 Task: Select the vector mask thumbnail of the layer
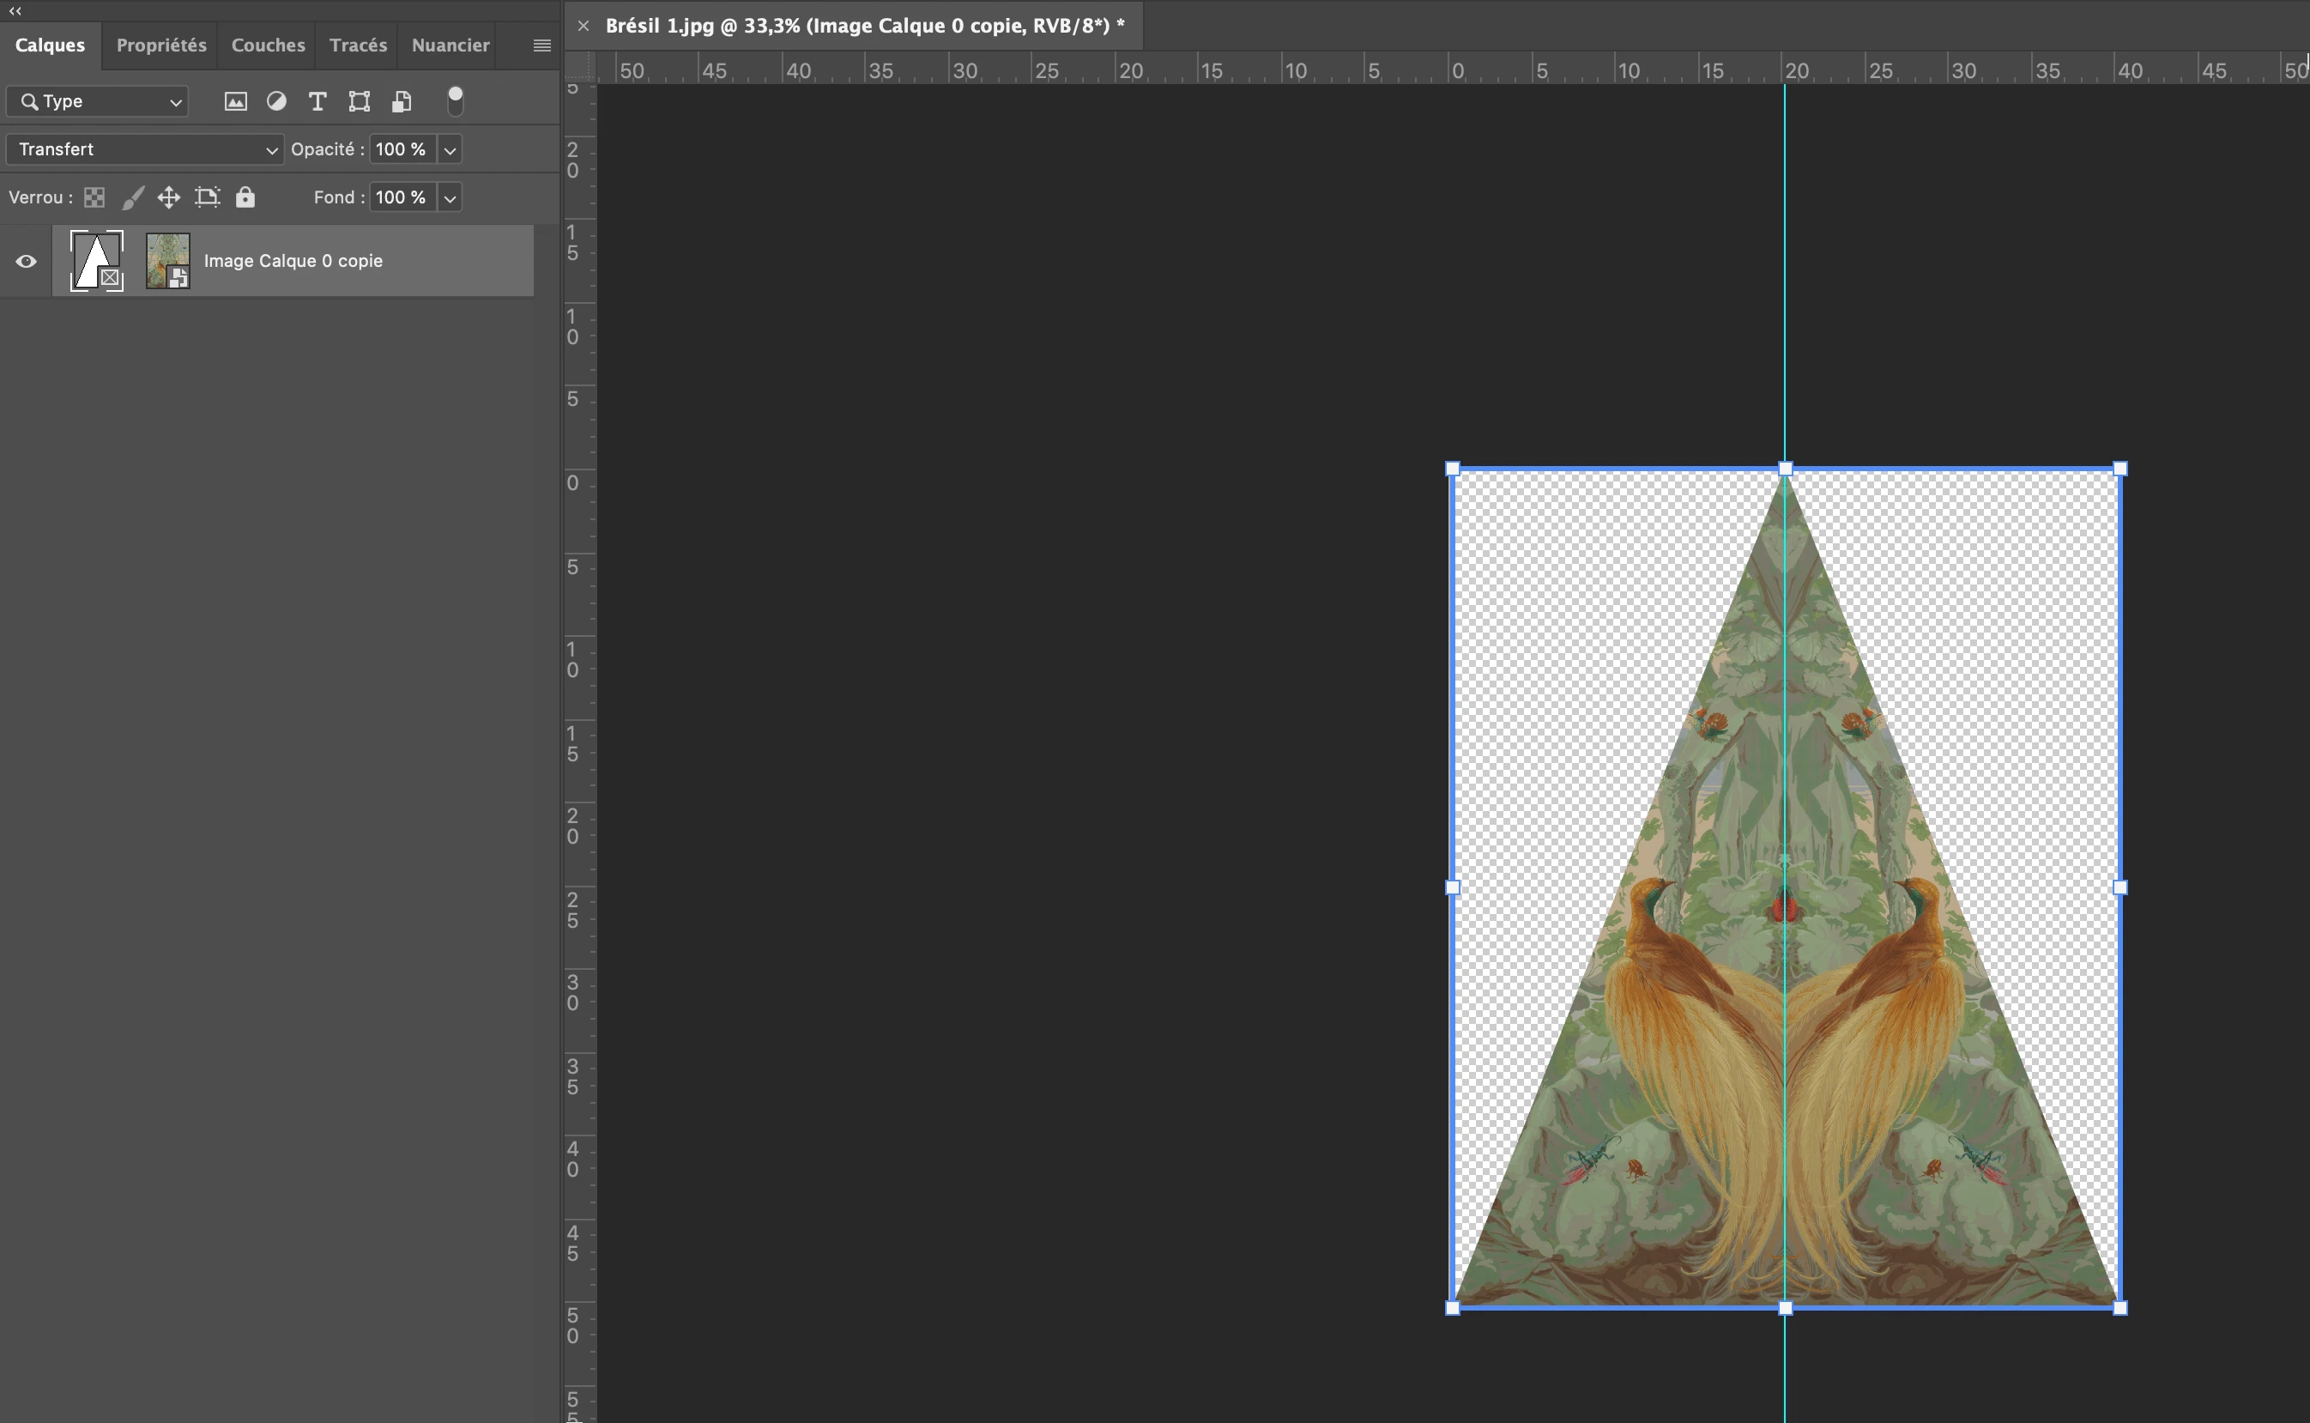[x=97, y=261]
